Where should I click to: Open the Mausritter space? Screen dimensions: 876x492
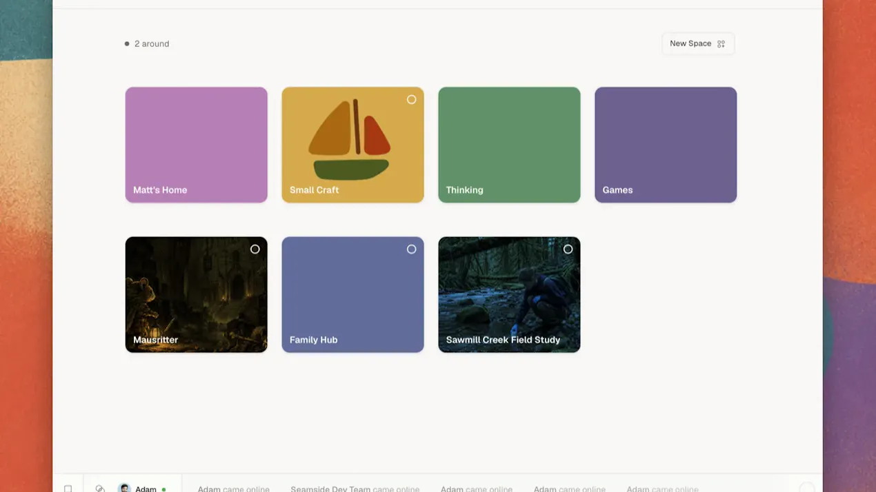pos(196,294)
